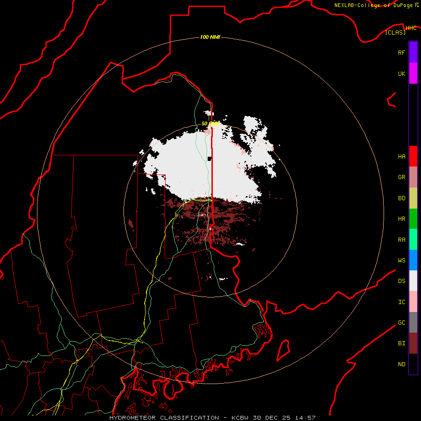Click the ND legend label
The height and width of the screenshot is (421, 421).
point(401,364)
